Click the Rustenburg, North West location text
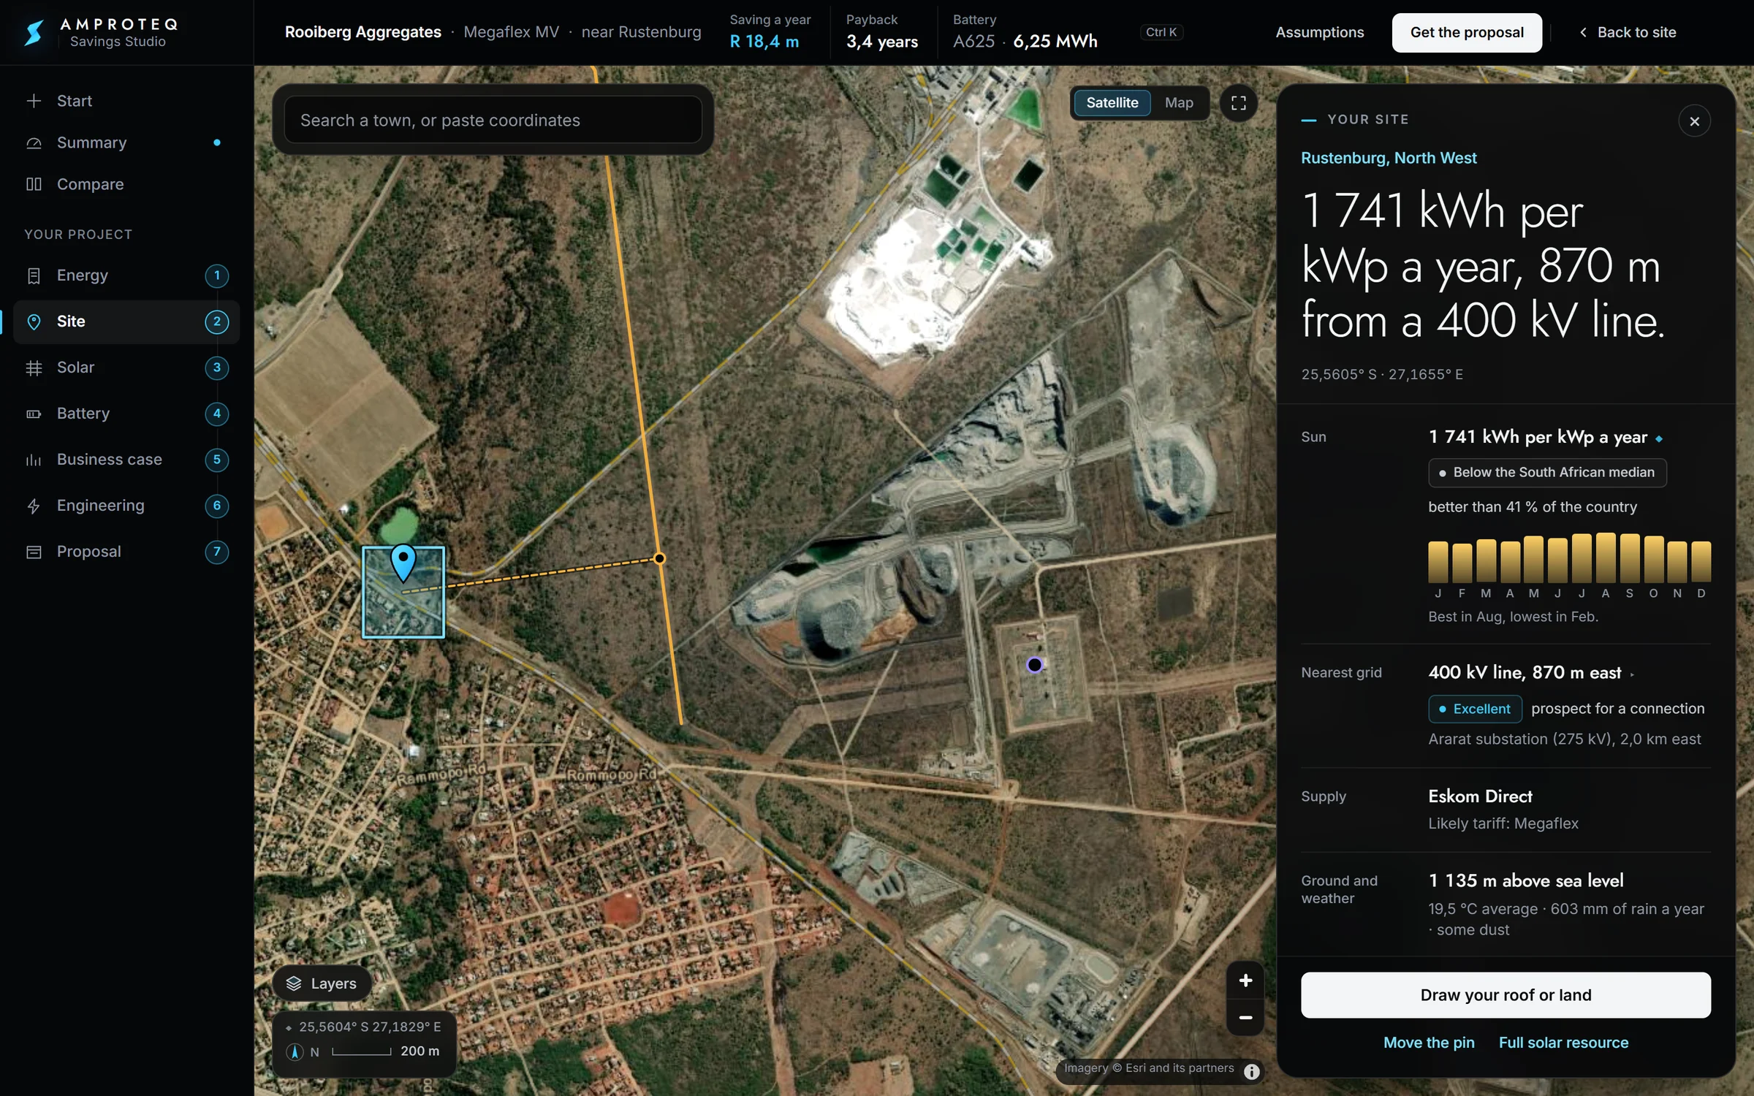 (x=1389, y=158)
